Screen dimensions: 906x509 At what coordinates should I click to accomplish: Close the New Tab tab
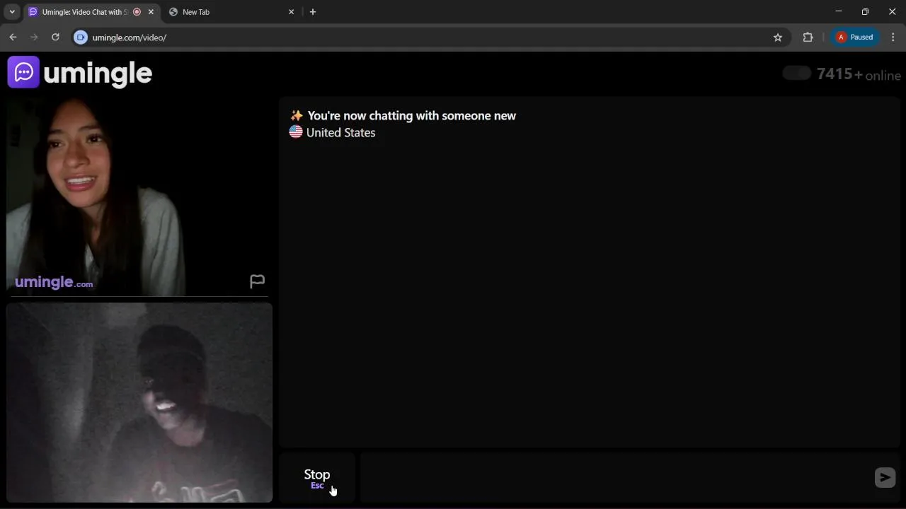291,12
